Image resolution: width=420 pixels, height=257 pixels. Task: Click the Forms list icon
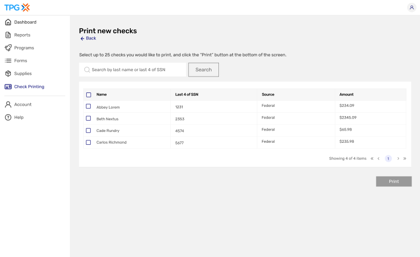tap(8, 61)
